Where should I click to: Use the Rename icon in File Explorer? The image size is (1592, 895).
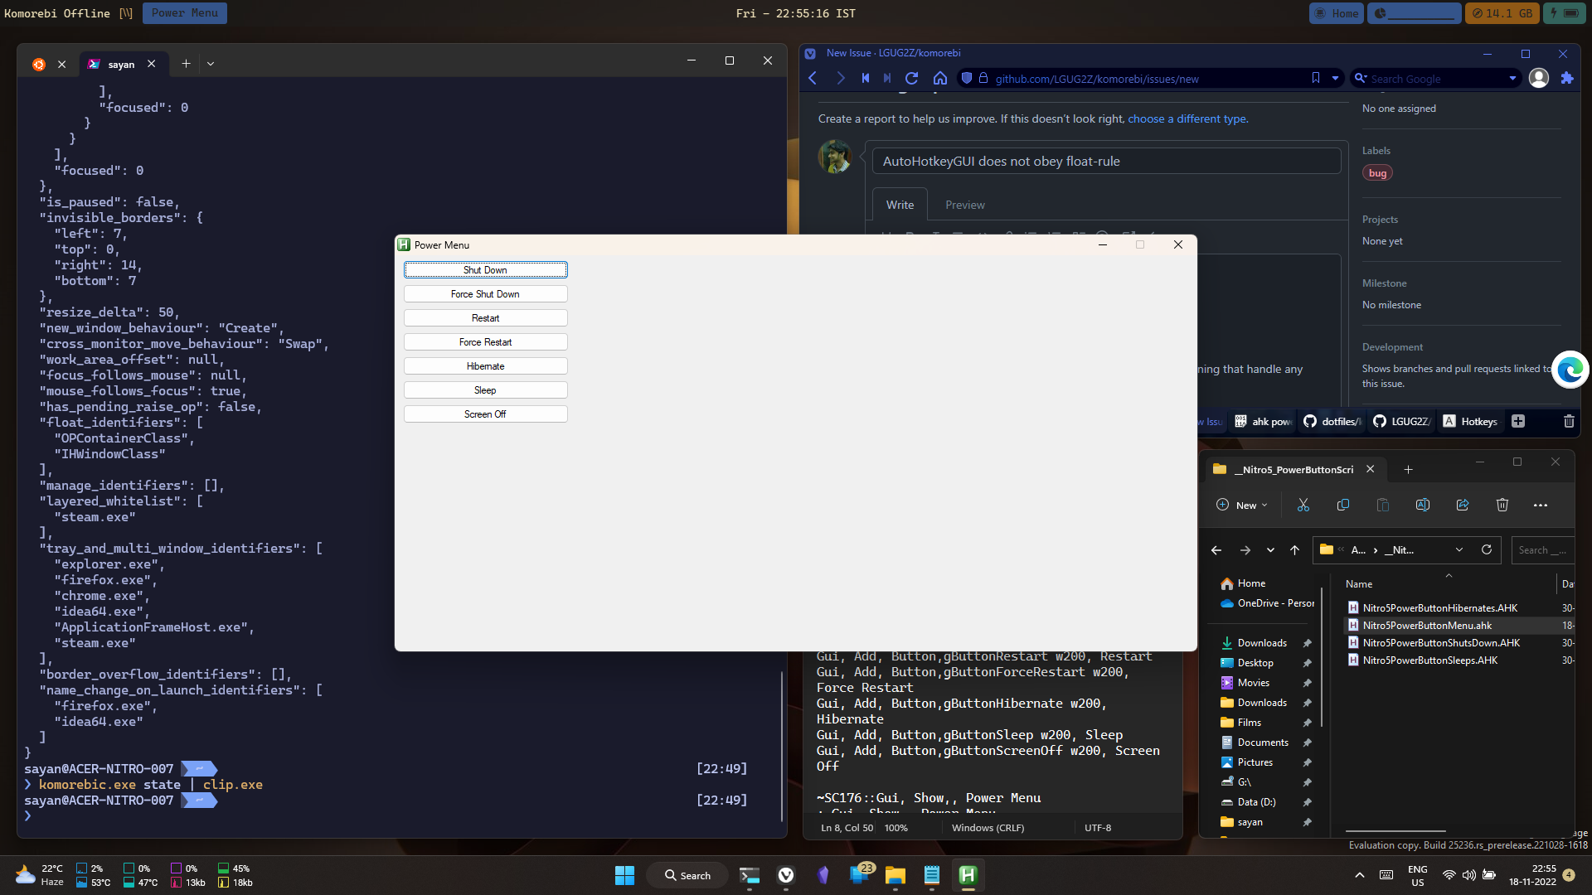click(x=1423, y=505)
